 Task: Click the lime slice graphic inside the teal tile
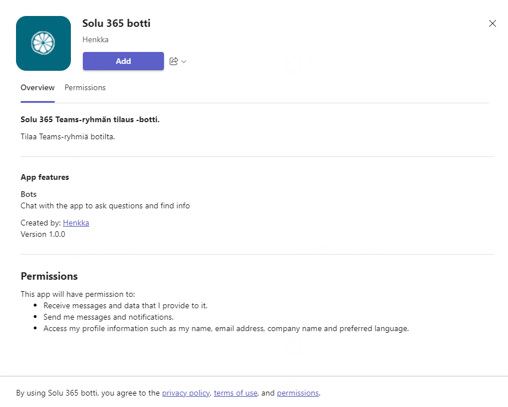coord(43,43)
